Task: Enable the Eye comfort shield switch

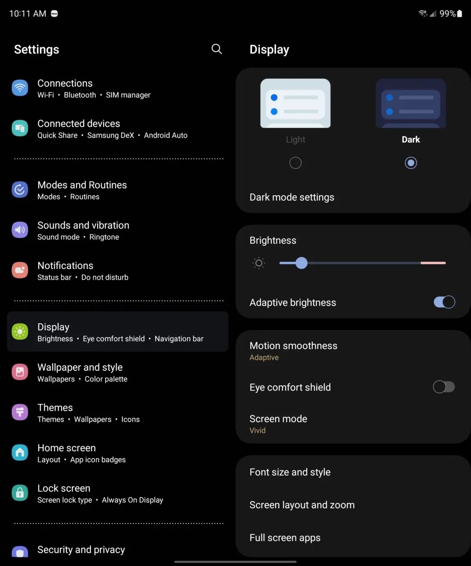Action: [444, 387]
